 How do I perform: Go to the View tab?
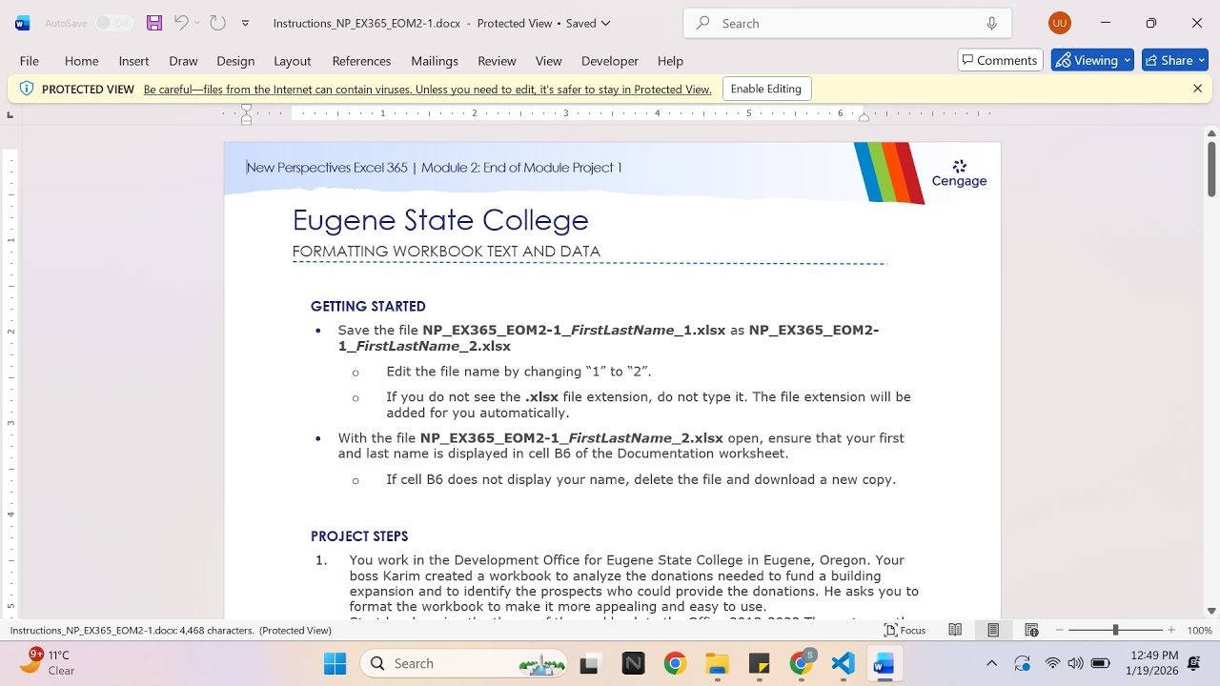[549, 61]
